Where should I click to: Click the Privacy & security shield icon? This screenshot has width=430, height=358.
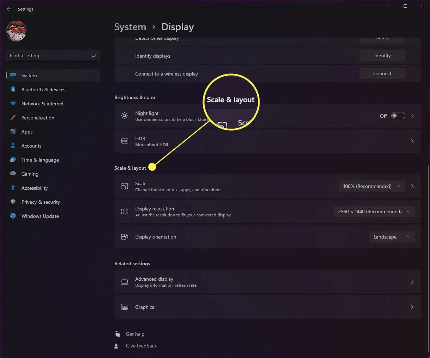click(x=13, y=202)
